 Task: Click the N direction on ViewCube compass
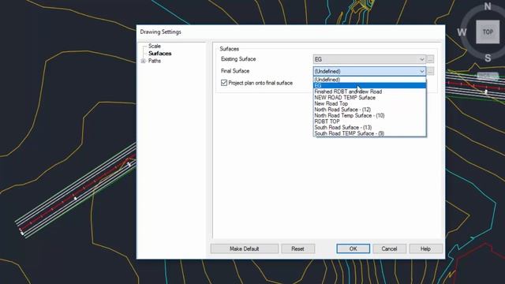click(x=488, y=6)
